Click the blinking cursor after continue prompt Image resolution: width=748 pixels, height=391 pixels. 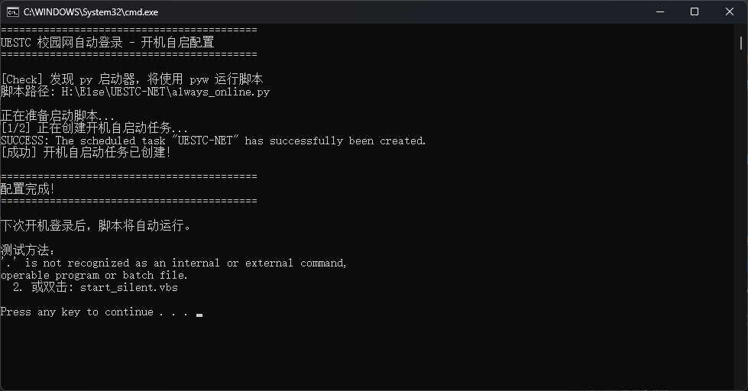[199, 315]
